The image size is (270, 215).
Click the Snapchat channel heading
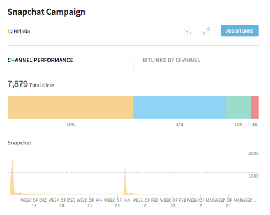19,143
